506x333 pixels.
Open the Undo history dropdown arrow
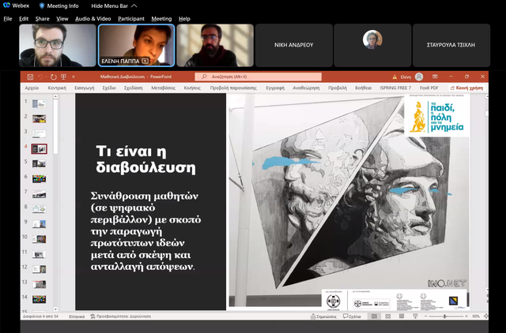(46, 77)
